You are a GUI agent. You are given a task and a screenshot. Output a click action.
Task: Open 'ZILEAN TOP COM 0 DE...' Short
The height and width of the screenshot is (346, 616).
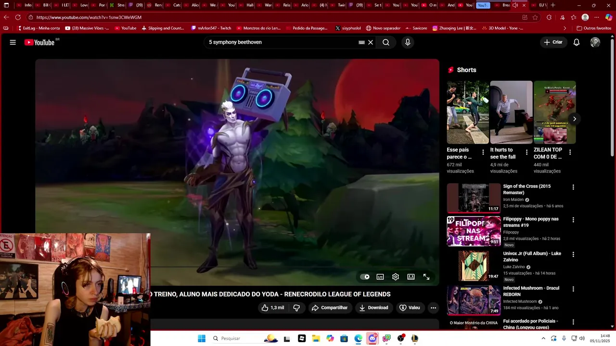[x=554, y=112]
